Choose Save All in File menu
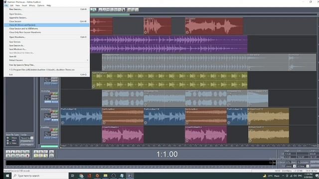Image resolution: width=319 pixels, height=179 pixels. click(46, 56)
